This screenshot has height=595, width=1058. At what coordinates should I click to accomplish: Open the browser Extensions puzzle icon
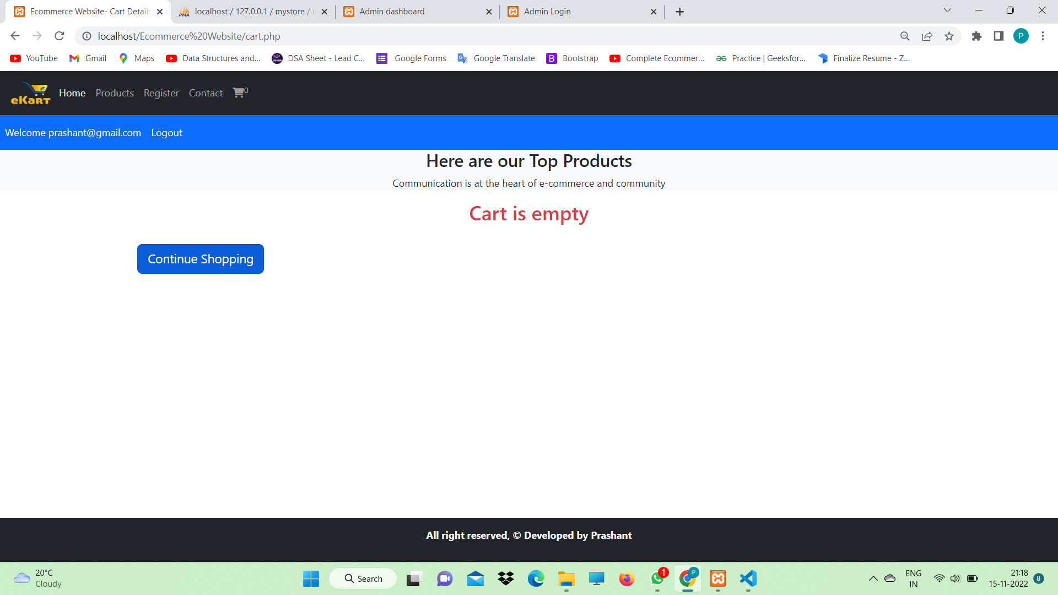click(x=976, y=36)
